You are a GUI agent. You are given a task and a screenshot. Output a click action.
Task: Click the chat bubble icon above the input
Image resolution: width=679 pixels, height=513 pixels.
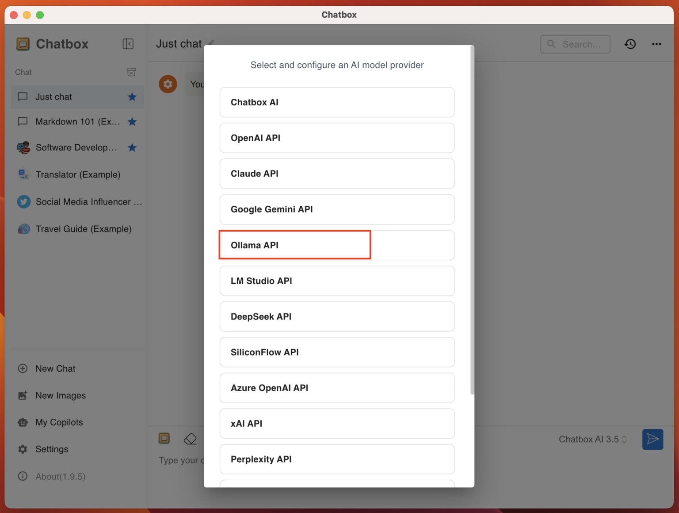[x=164, y=438]
